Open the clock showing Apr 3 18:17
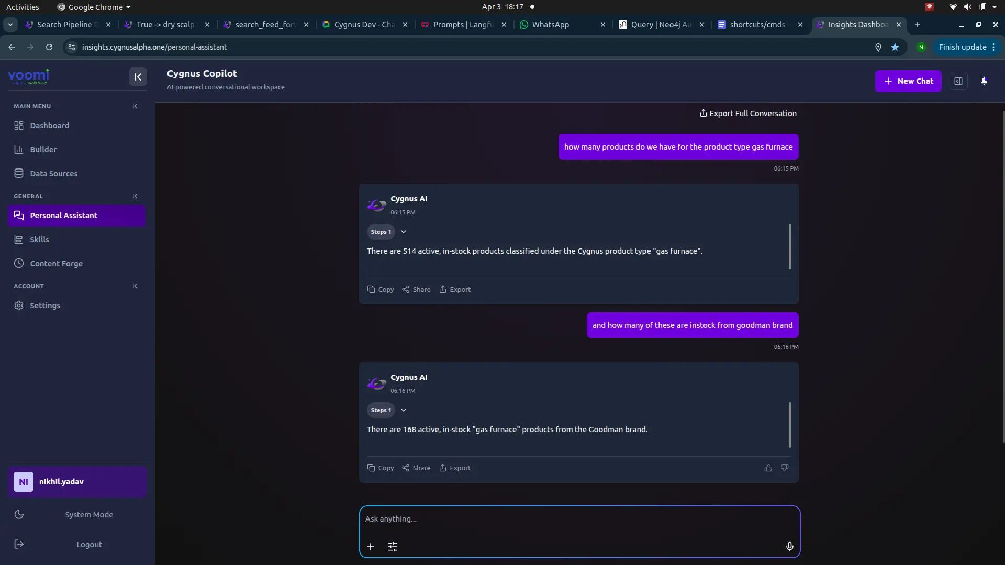The image size is (1005, 565). pyautogui.click(x=502, y=7)
